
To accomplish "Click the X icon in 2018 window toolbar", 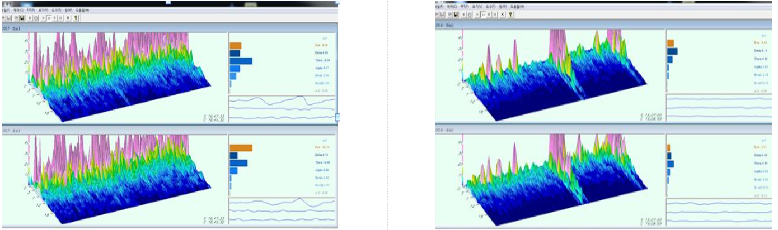I will [x=502, y=15].
